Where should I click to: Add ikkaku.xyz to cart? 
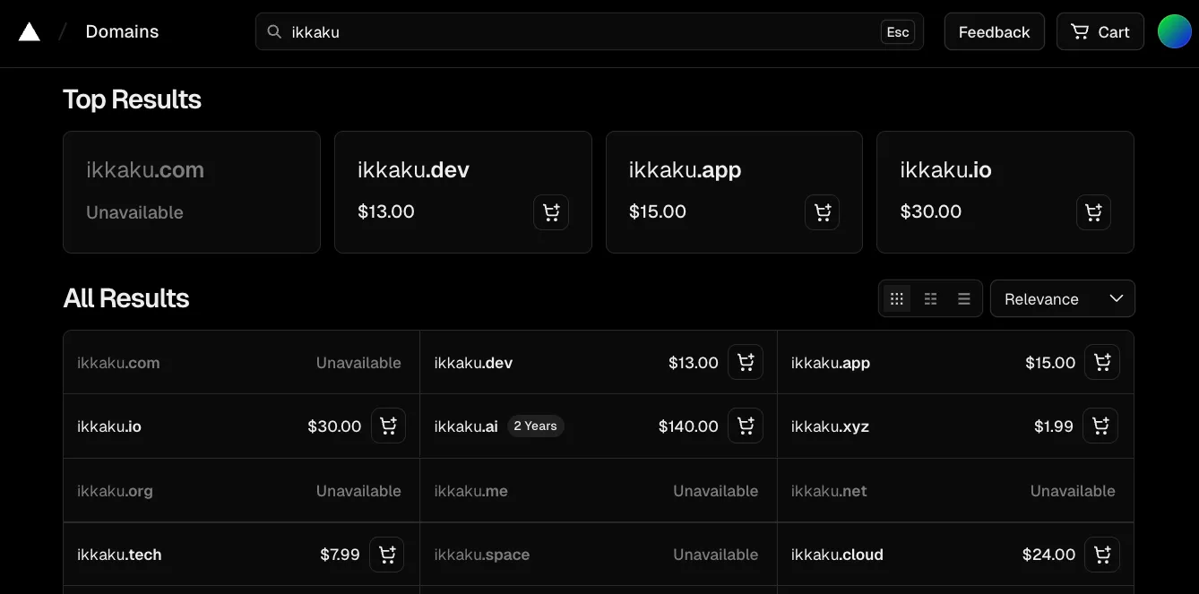pyautogui.click(x=1100, y=426)
